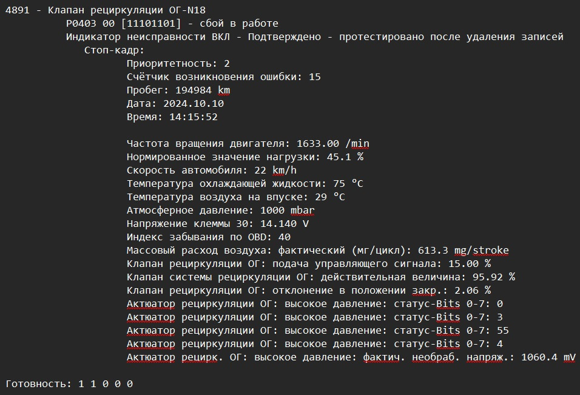Click the engine speed value 1633.00
Image resolution: width=580 pixels, height=395 pixels.
pos(318,144)
